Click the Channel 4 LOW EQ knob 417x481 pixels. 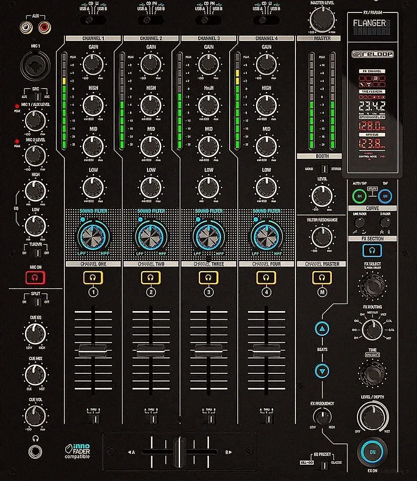click(266, 187)
